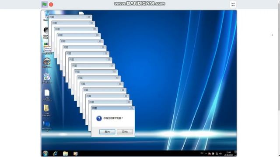The image size is (280, 157).
Task: Click the volume speaker icon in the tray
Action: [x=220, y=154]
